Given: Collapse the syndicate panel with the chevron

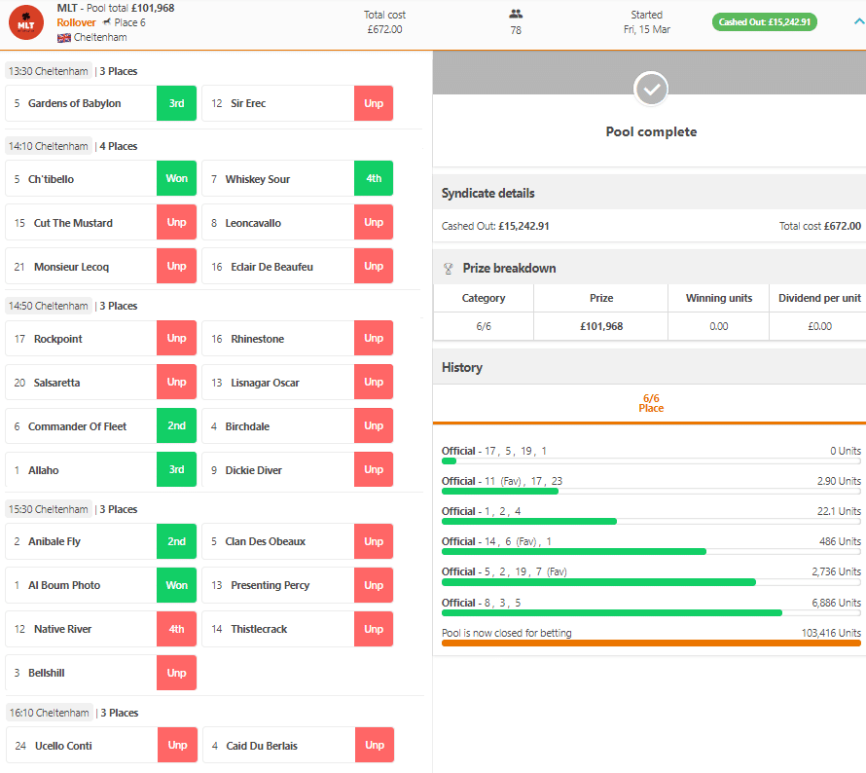Looking at the screenshot, I should [858, 21].
